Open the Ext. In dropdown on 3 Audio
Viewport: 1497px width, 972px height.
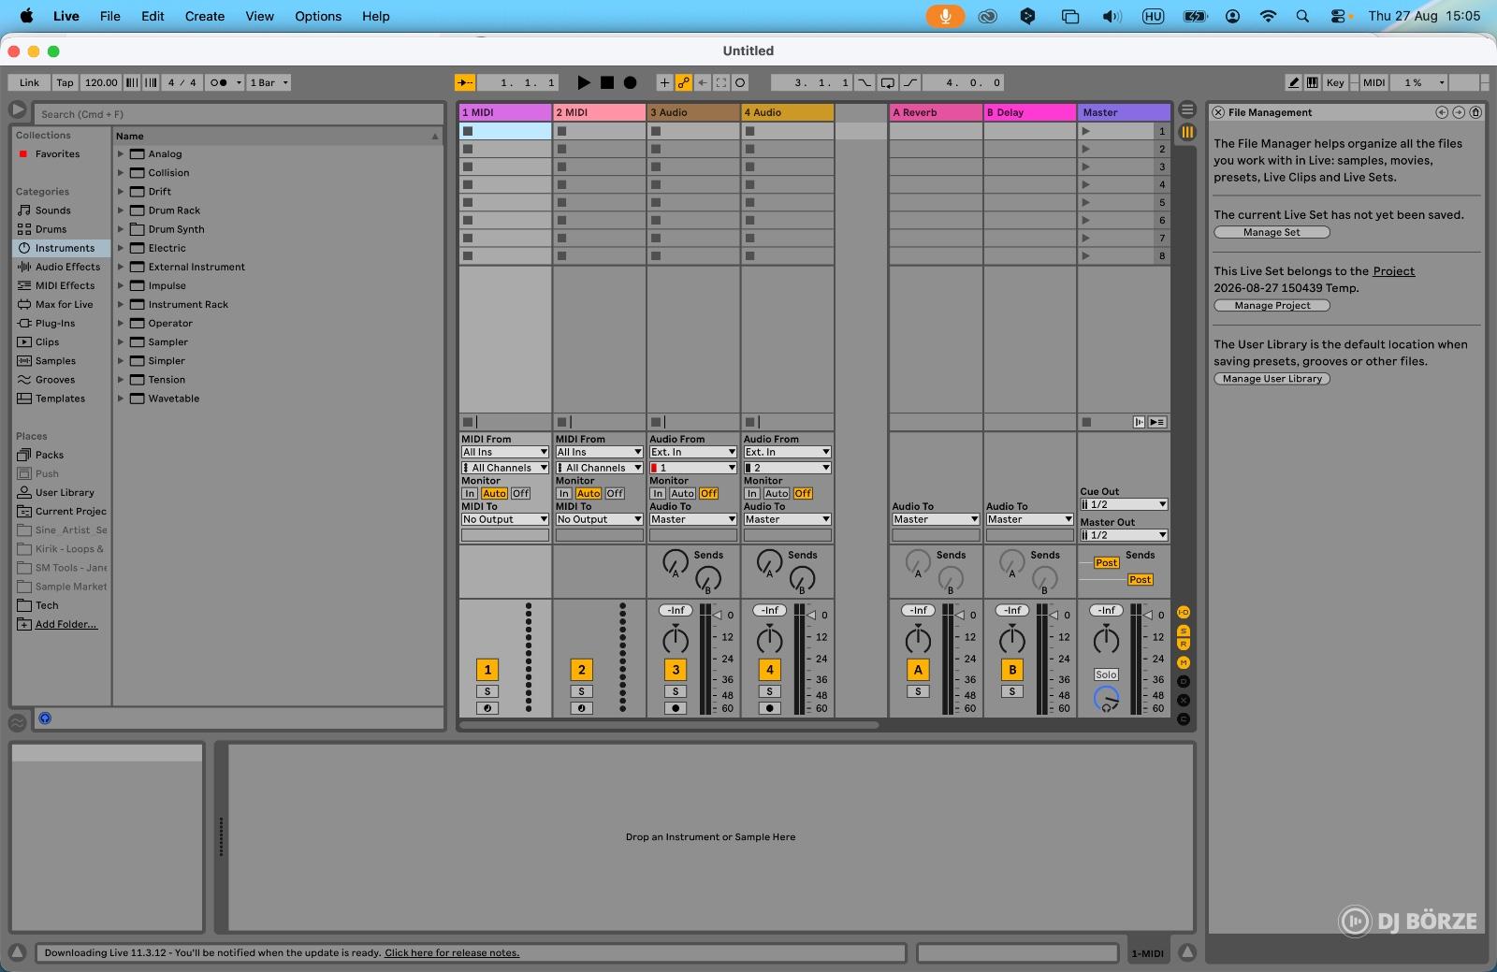click(693, 452)
